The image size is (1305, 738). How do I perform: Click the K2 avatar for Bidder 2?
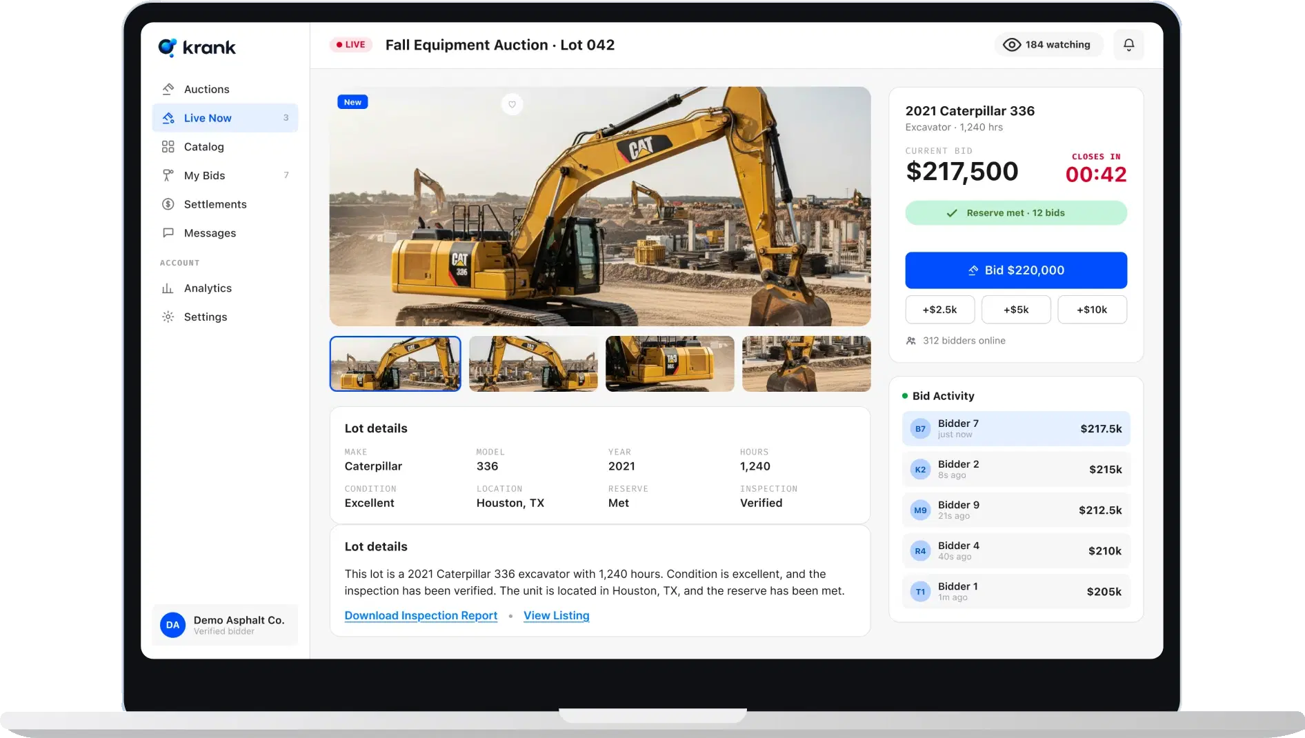click(920, 470)
